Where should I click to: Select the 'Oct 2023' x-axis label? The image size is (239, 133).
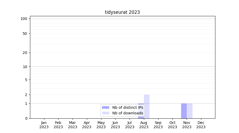(172, 125)
